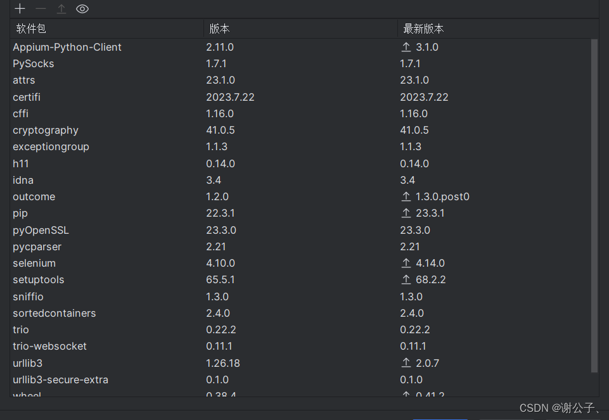Upgrade wheel to version 0.41.2

(406, 395)
